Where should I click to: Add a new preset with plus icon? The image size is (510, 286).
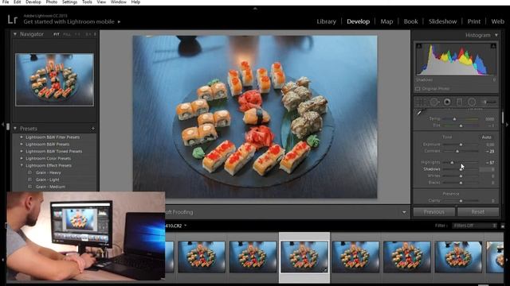[x=92, y=129]
